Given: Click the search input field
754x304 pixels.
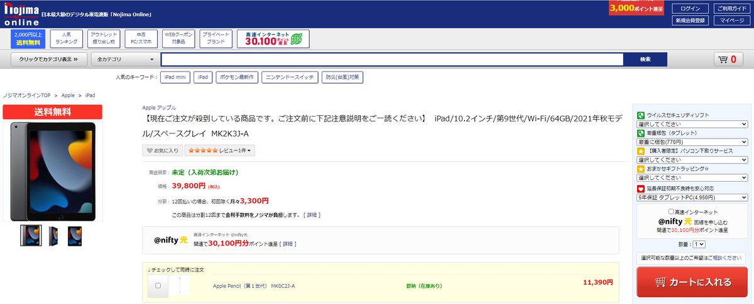Looking at the screenshot, I should point(392,60).
